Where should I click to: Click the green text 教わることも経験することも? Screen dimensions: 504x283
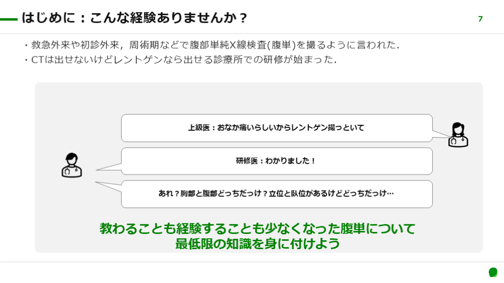(257, 228)
